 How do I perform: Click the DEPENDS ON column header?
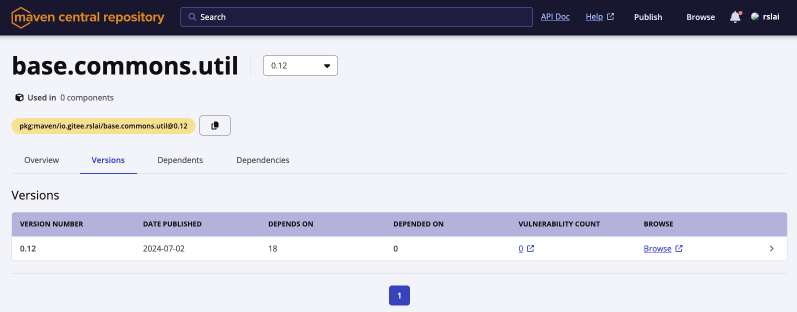[x=291, y=224]
